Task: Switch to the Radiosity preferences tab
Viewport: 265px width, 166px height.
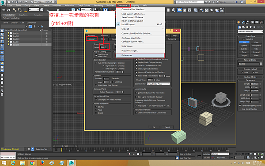Action: click(x=91, y=35)
